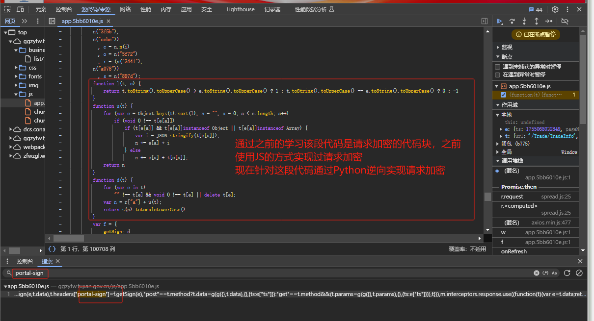Hide the navigator sidebar via toggle icon

coord(52,21)
